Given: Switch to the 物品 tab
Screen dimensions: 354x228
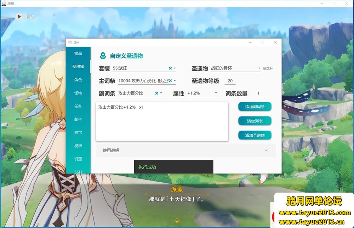Looking at the screenshot, I should 78,53.
